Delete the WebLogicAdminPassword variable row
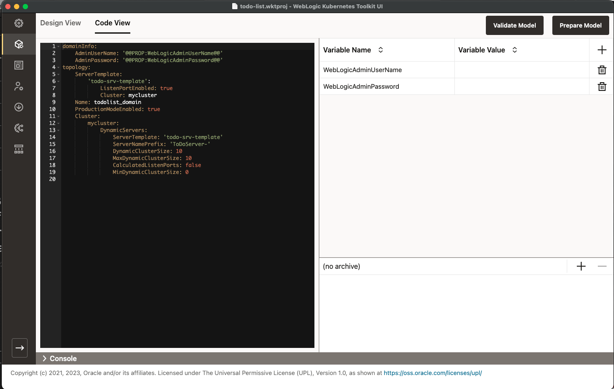Image resolution: width=614 pixels, height=389 pixels. click(x=602, y=87)
